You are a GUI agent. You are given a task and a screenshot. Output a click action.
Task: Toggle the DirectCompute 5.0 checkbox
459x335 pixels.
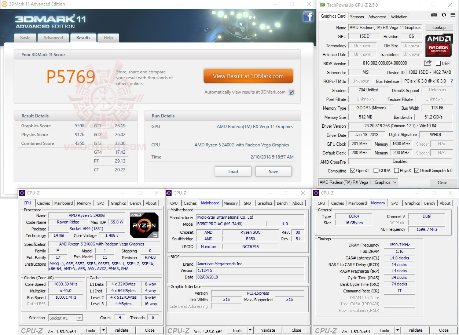416,171
